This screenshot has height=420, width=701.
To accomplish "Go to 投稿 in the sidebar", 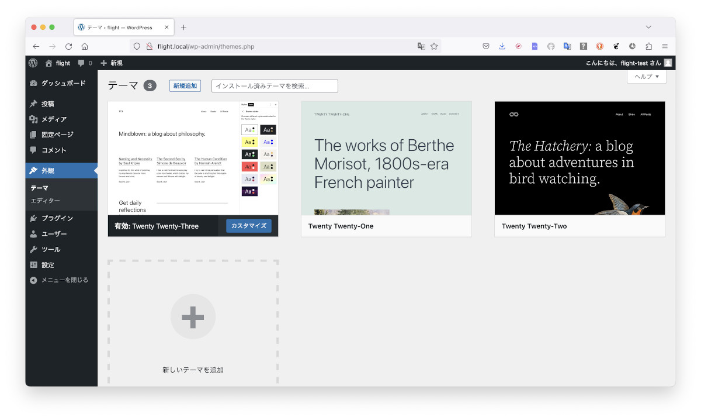I will 61,104.
